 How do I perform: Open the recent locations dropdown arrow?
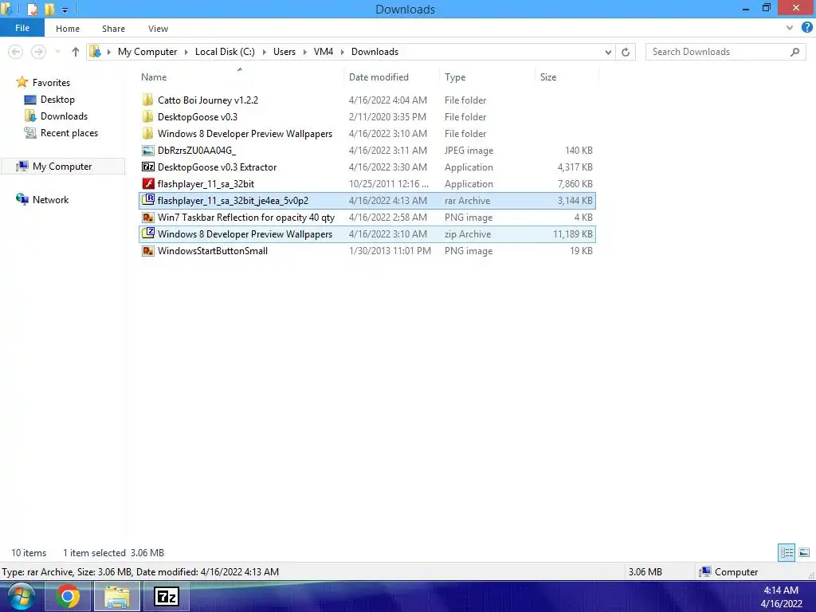pos(57,52)
